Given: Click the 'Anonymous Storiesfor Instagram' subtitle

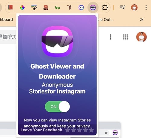Looking at the screenshot, I should click(57, 88).
